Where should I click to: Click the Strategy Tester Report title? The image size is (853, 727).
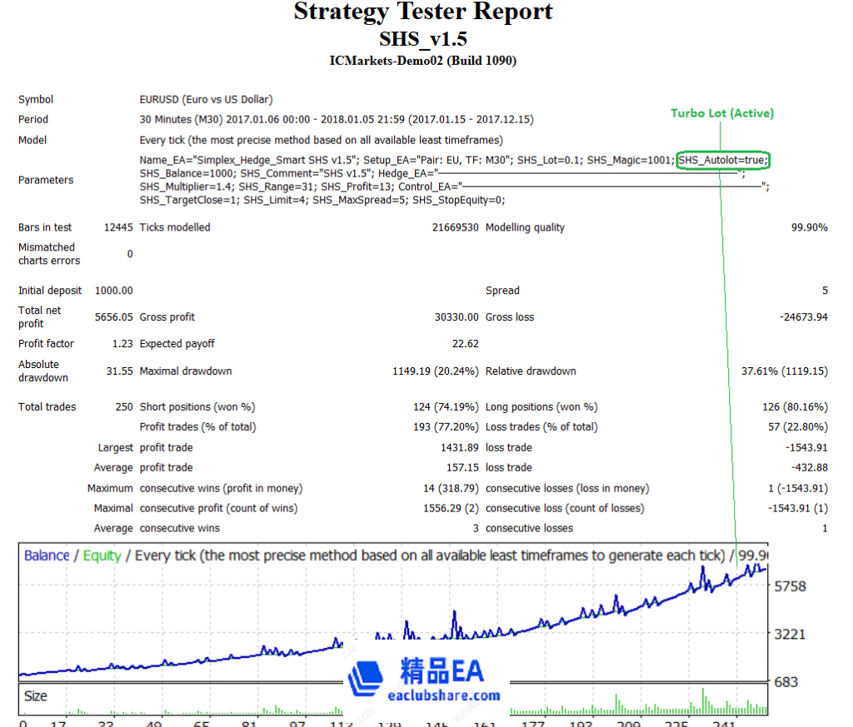[422, 12]
